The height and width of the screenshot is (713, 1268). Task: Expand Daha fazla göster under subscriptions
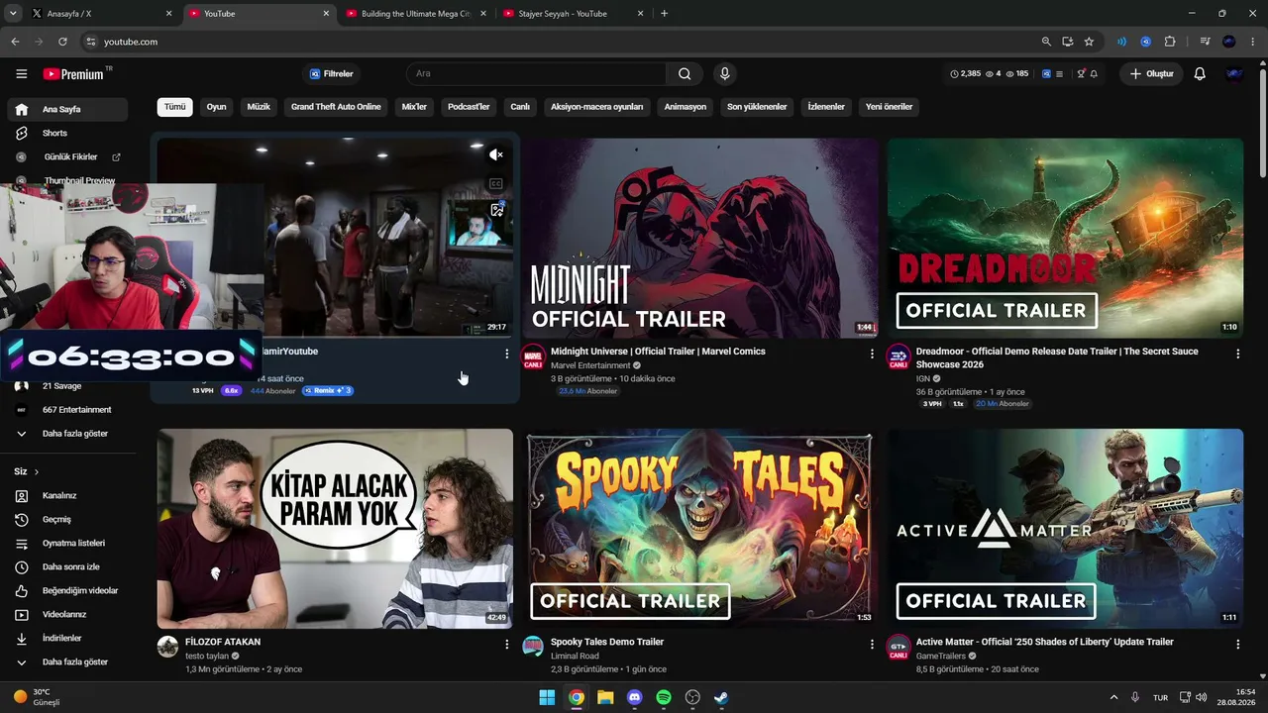tap(67, 434)
